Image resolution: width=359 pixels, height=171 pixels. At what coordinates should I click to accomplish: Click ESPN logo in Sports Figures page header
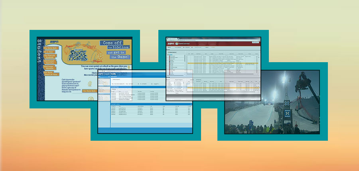54,42
